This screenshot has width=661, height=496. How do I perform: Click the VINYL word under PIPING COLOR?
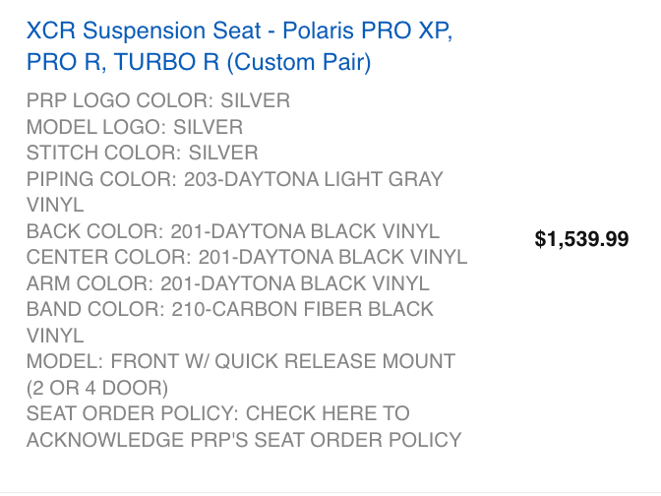[55, 205]
